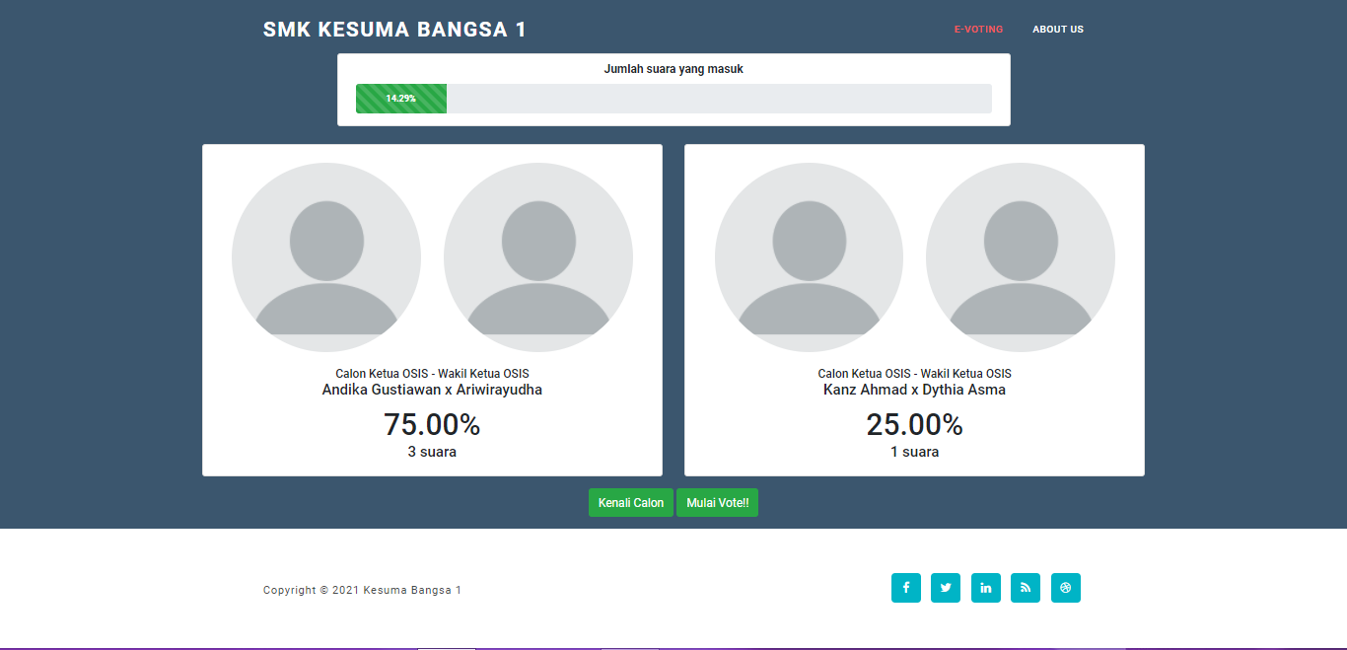
Task: Click the green 14.29% progress bar fill
Action: pos(401,99)
